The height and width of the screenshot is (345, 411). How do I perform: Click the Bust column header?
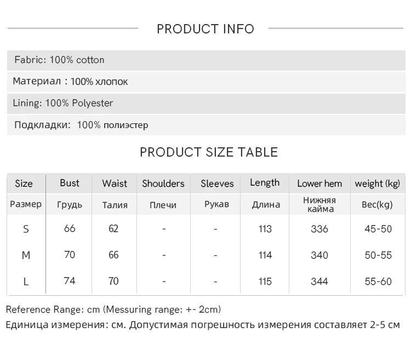70,183
